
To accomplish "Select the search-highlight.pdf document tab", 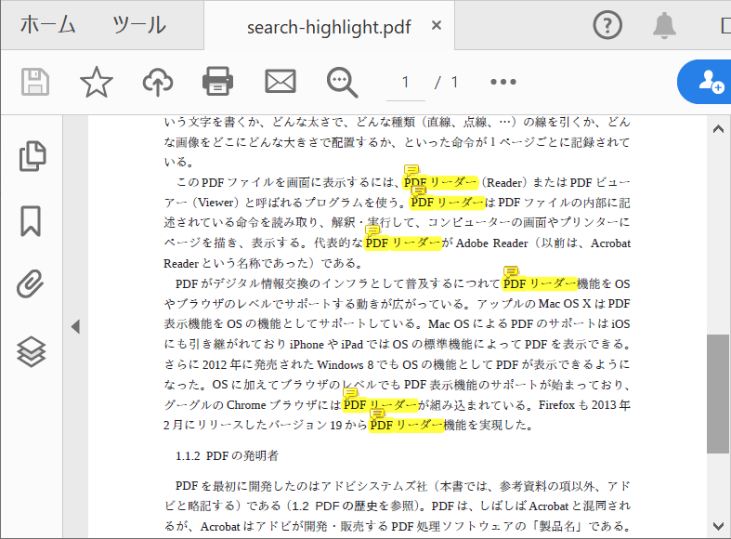I will [x=329, y=27].
